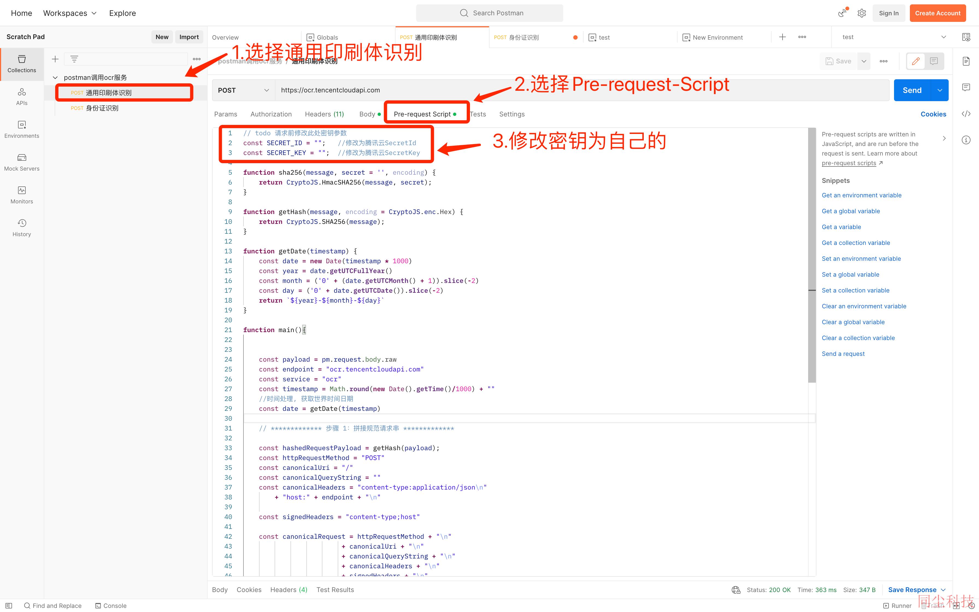The height and width of the screenshot is (612, 979).
Task: Open the Runner from the status bar
Action: [x=897, y=605]
